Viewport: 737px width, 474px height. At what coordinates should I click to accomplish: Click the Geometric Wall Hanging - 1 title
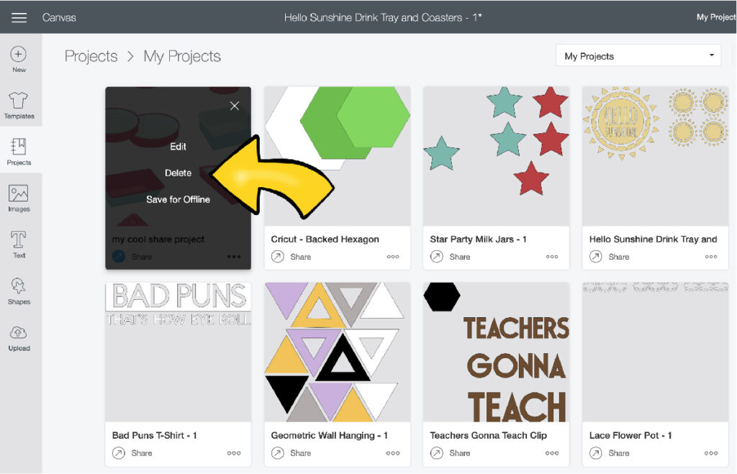(329, 435)
